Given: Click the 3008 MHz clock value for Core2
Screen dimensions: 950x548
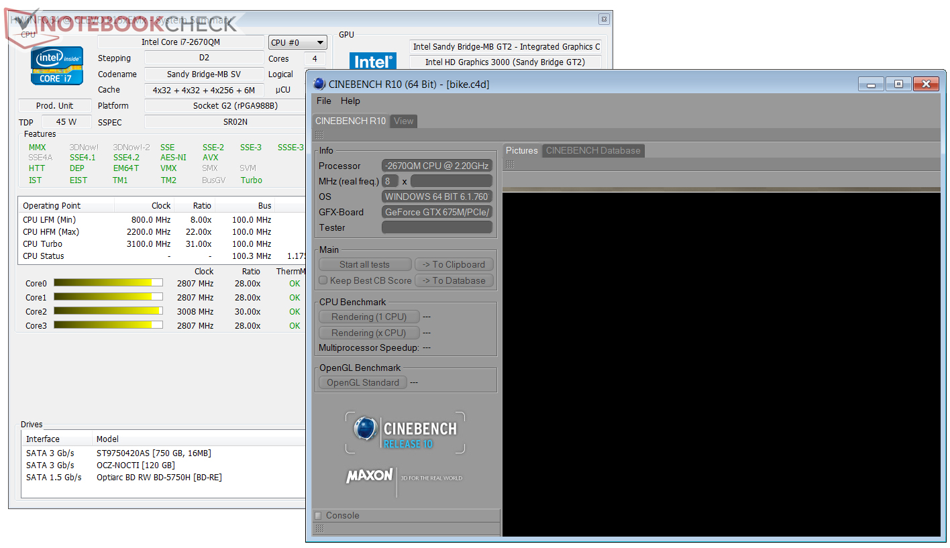Looking at the screenshot, I should pyautogui.click(x=195, y=312).
